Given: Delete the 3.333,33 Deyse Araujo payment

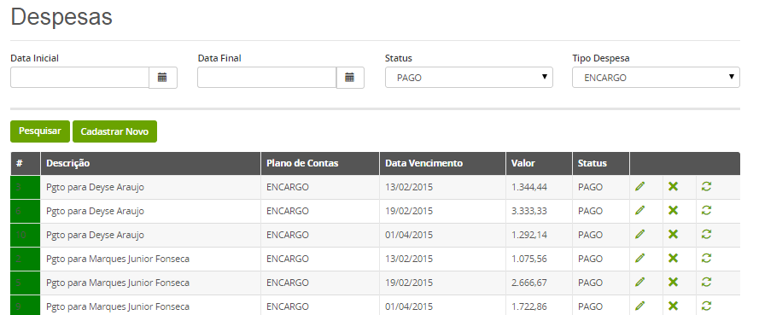Looking at the screenshot, I should pyautogui.click(x=673, y=211).
